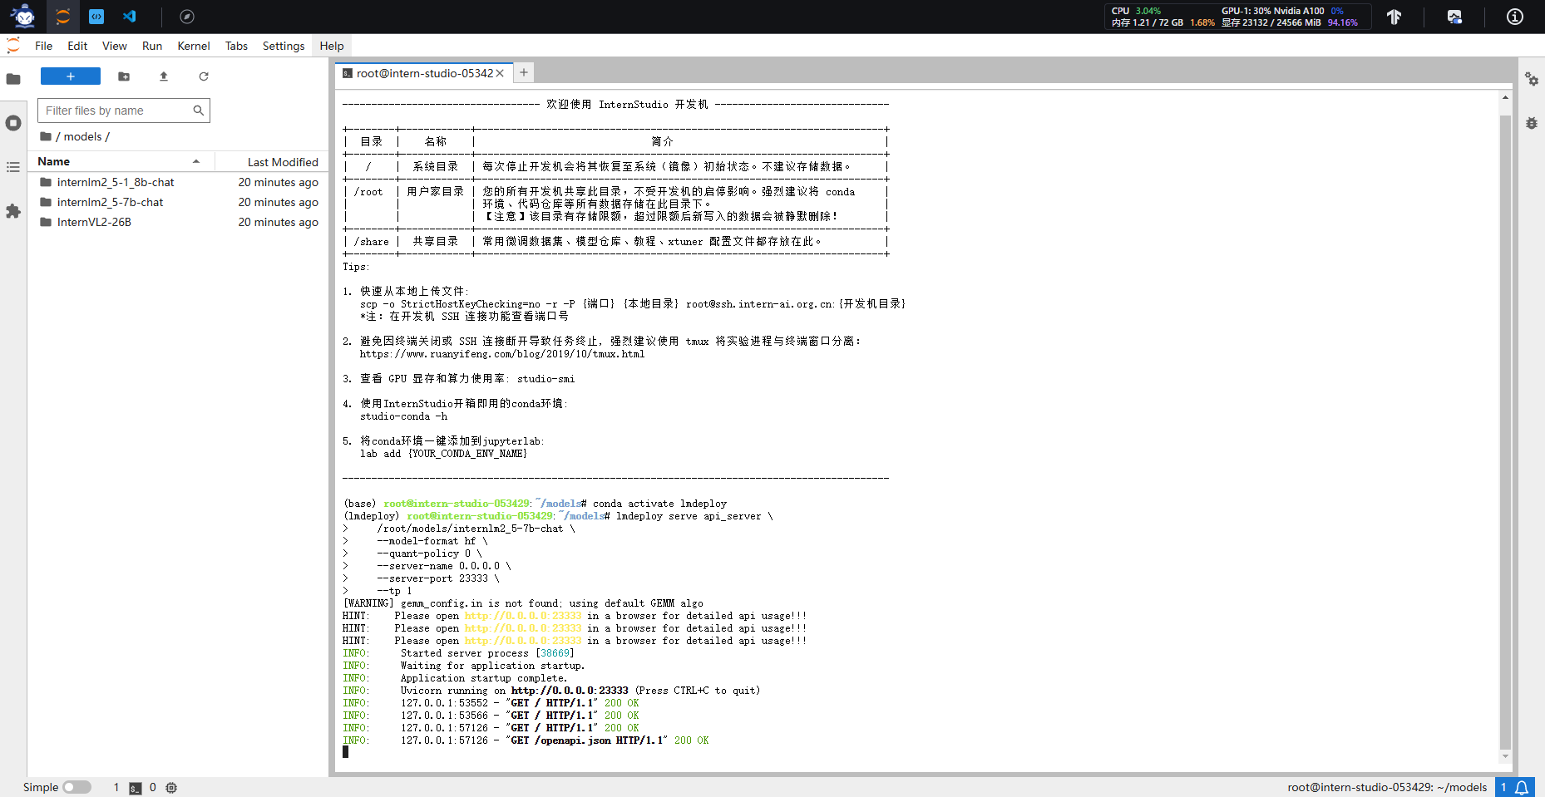
Task: Open Running Terminals and Kernels sidebar
Action: pos(13,123)
